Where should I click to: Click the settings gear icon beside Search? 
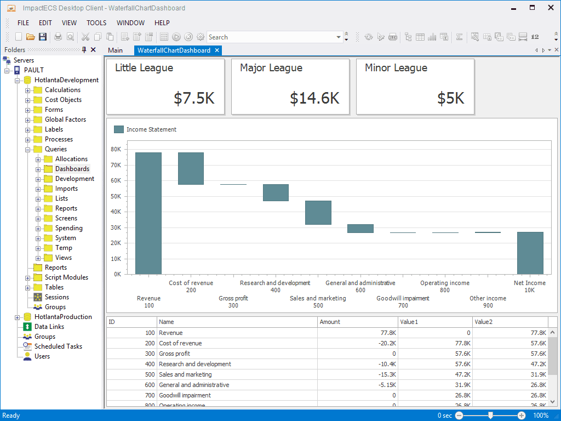[201, 37]
